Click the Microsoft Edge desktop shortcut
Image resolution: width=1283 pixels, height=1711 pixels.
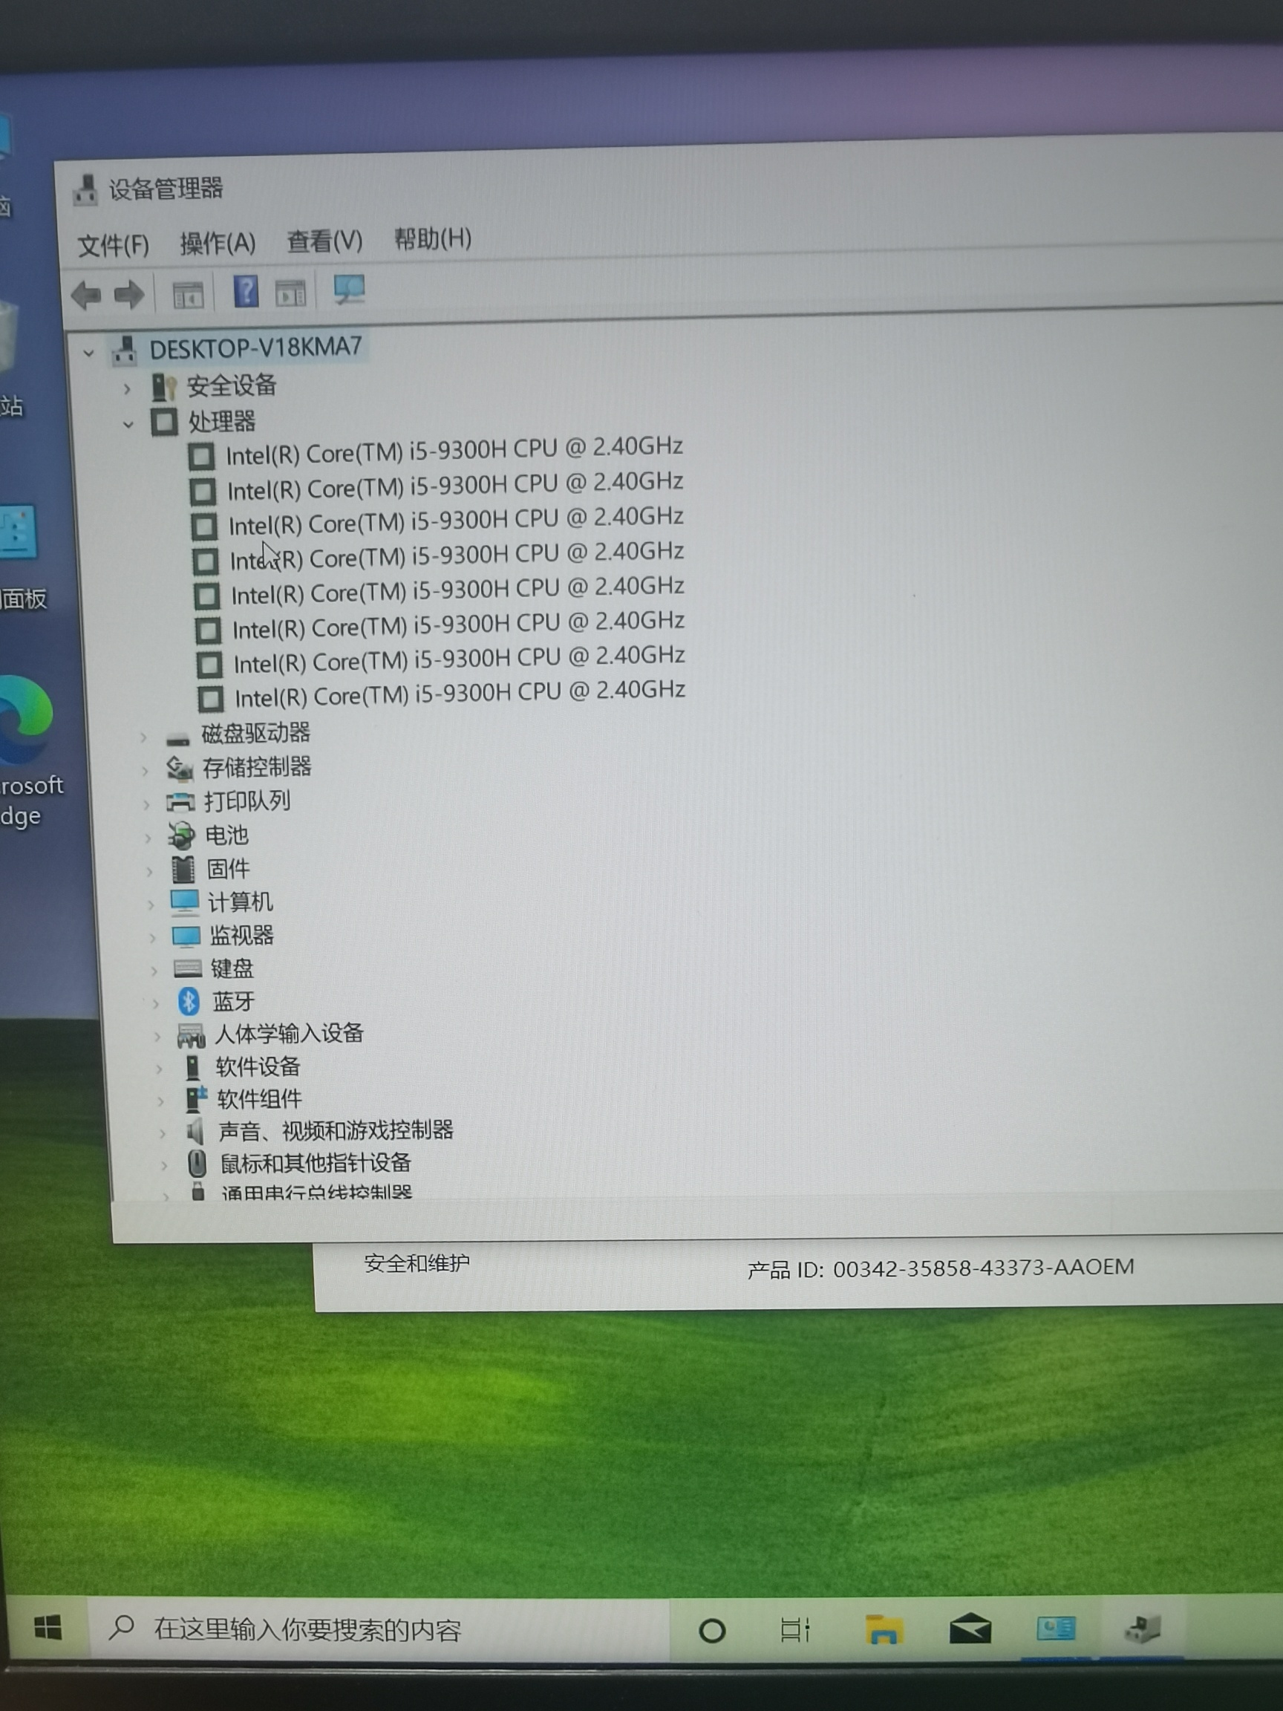click(25, 748)
